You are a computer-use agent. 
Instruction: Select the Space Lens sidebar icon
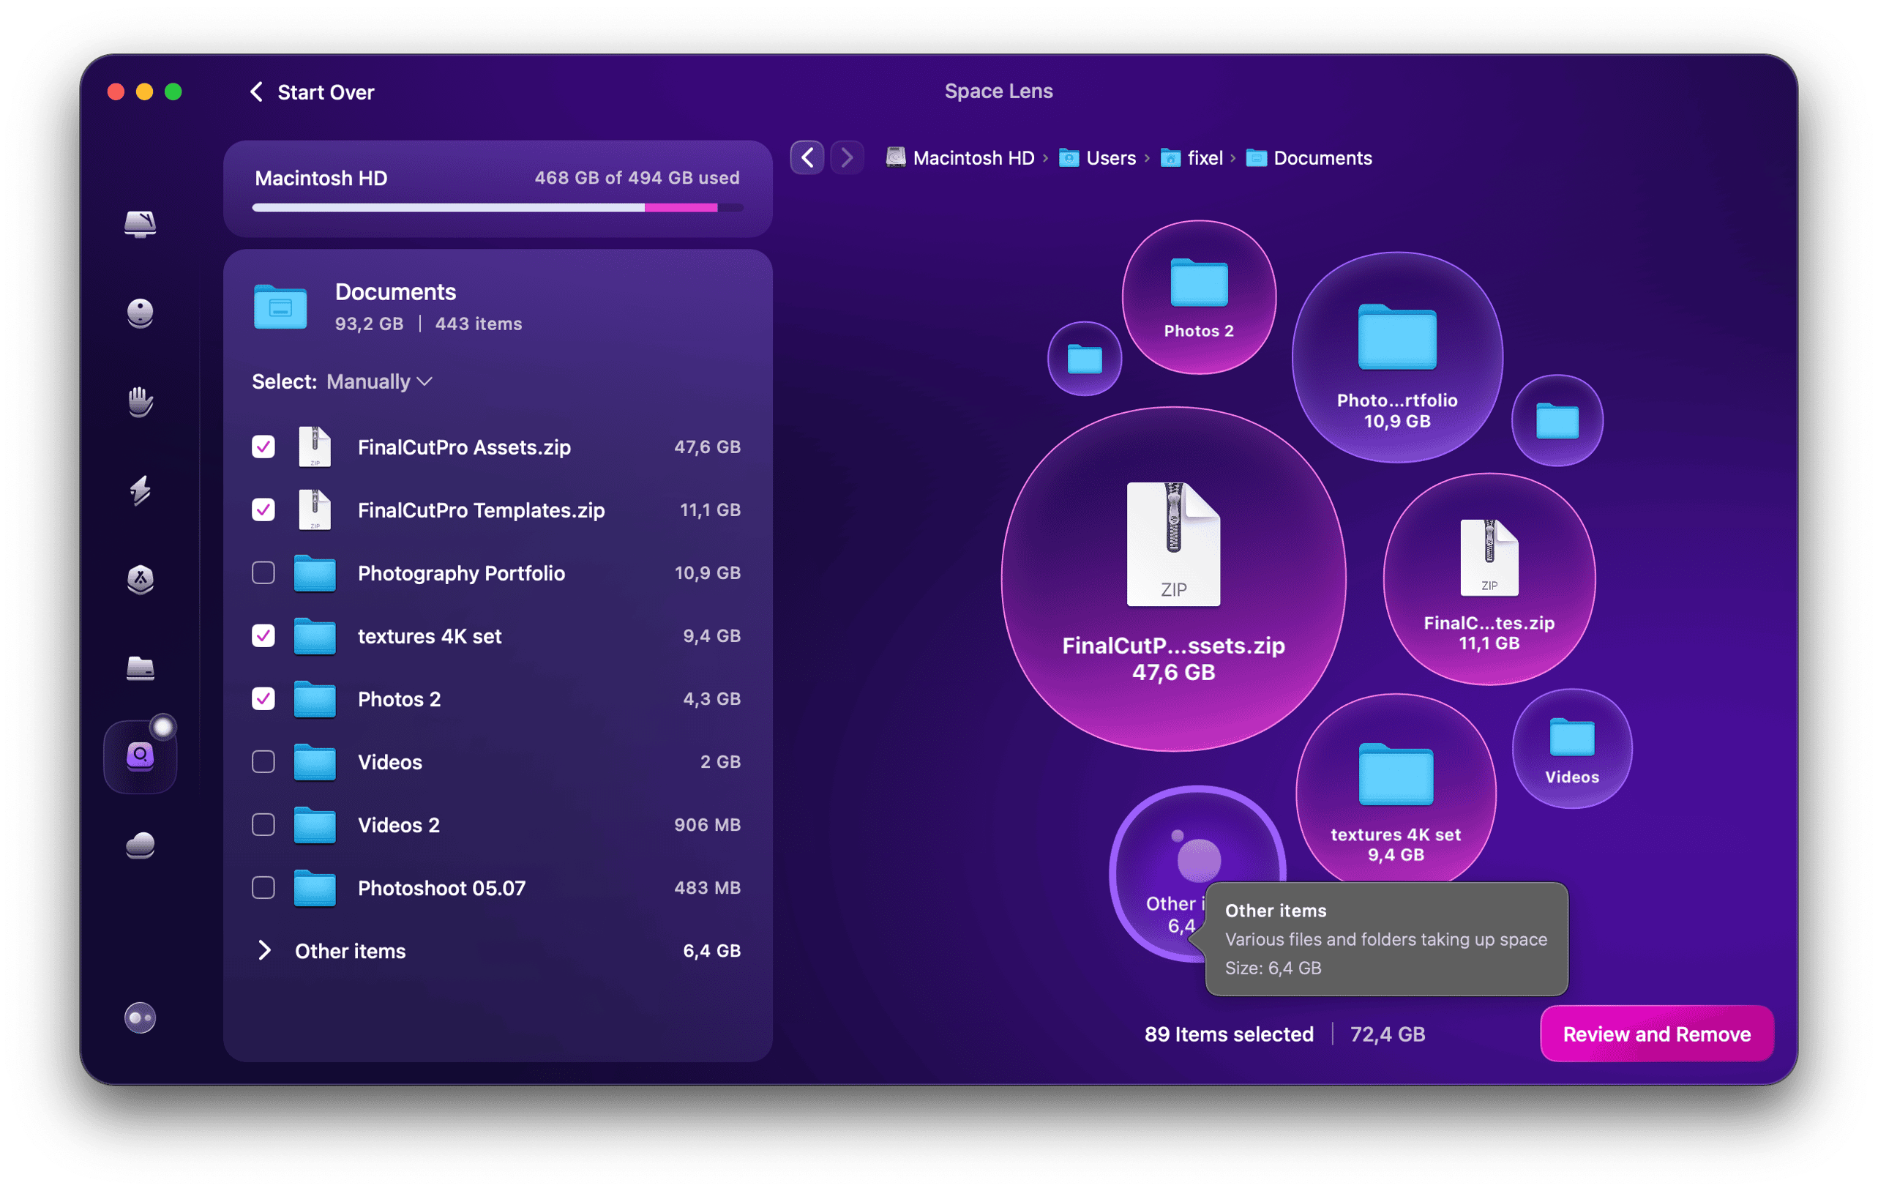[x=141, y=755]
